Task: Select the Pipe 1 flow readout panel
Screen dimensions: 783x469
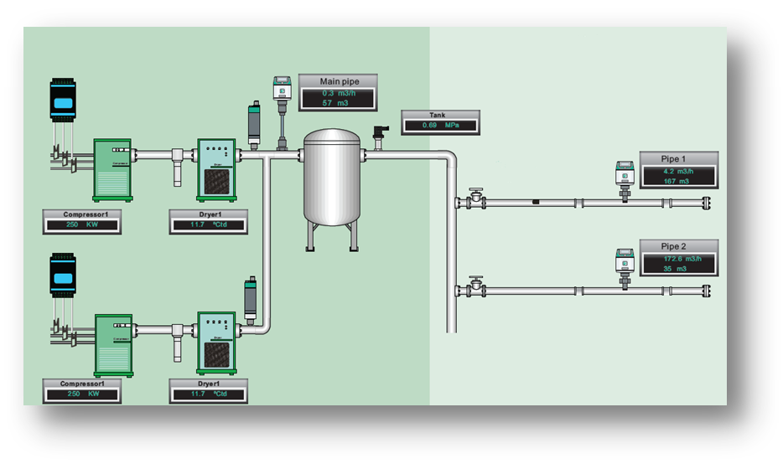Action: click(x=678, y=170)
